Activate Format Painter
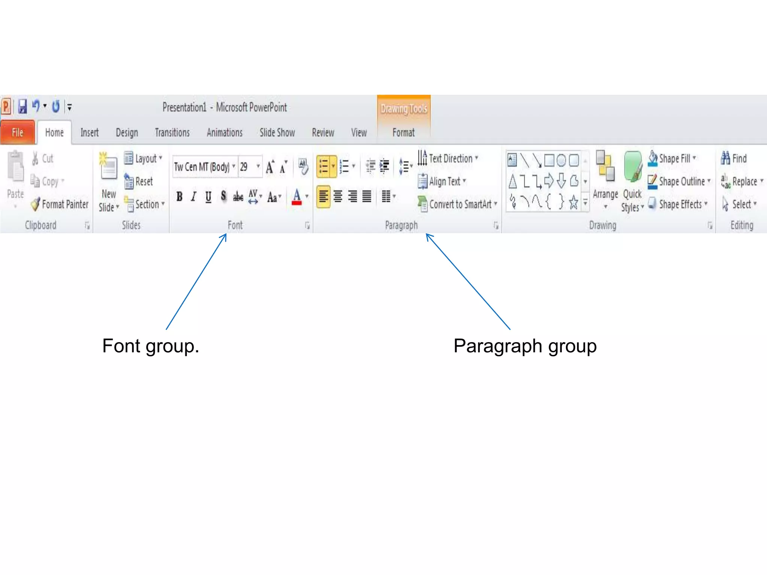The width and height of the screenshot is (767, 575). (x=60, y=204)
